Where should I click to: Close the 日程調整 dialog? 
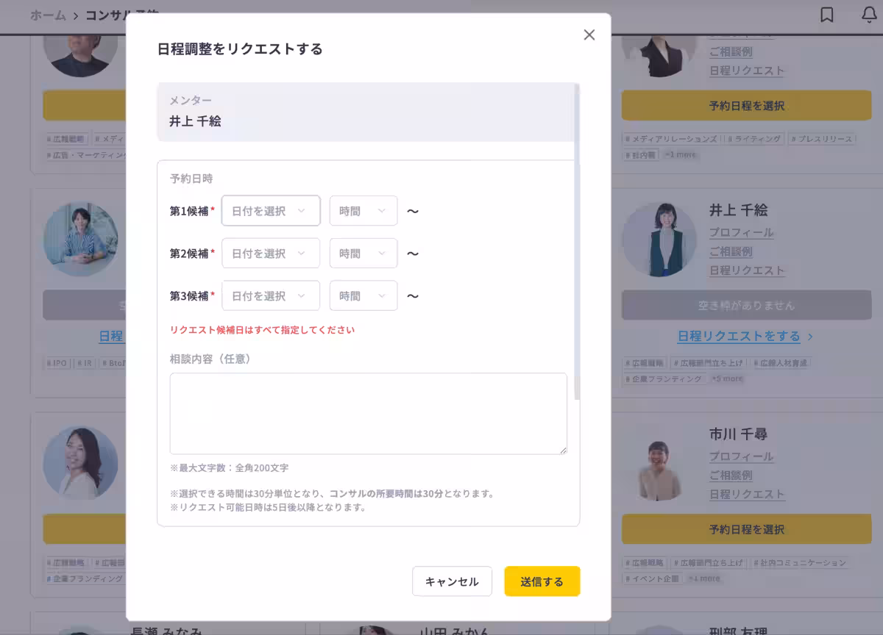pos(589,35)
